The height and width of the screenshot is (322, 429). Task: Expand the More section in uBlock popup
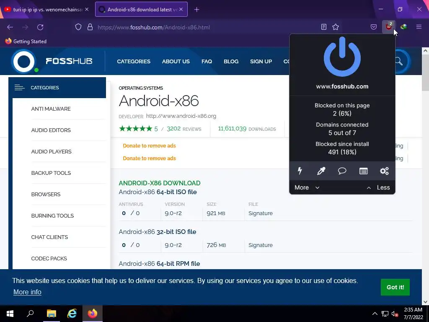pyautogui.click(x=307, y=187)
